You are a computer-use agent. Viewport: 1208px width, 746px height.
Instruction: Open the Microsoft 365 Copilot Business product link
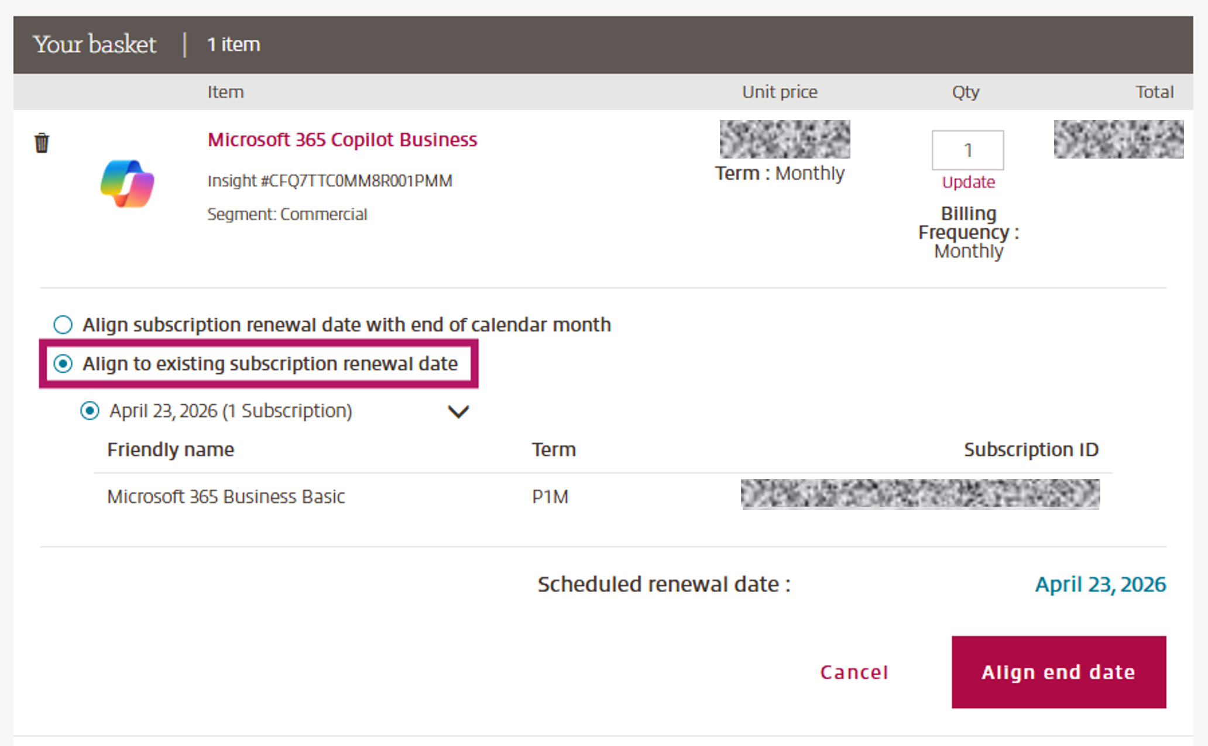[x=342, y=139]
